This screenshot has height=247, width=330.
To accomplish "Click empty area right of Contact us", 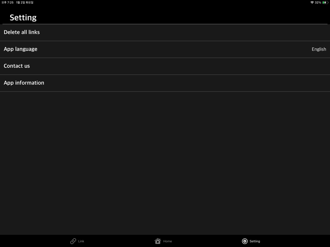I will pos(180,66).
